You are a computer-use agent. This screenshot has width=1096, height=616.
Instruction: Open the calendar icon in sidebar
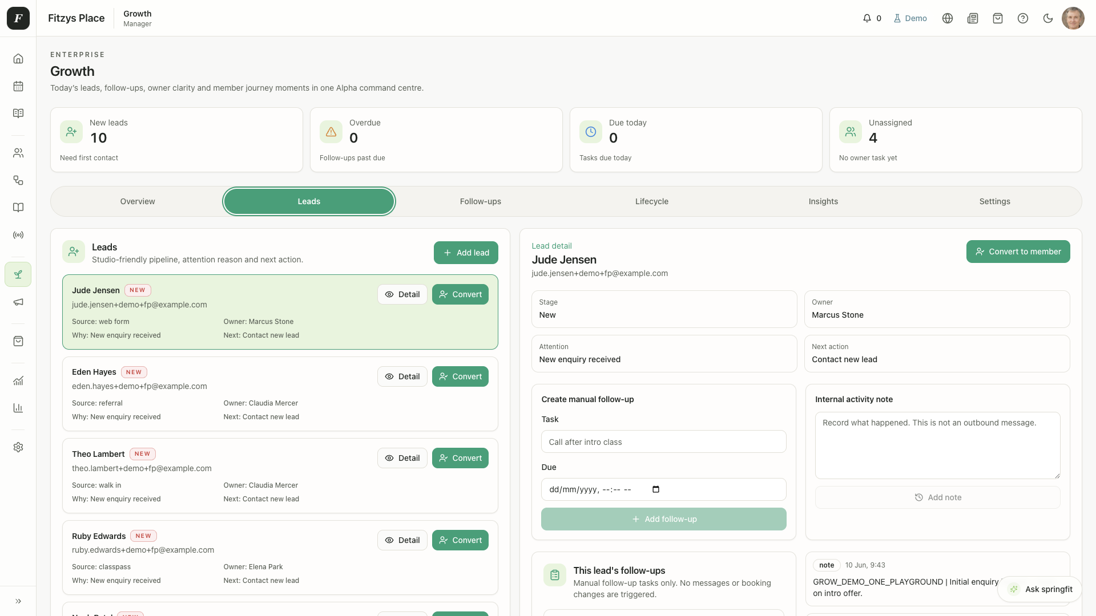pyautogui.click(x=18, y=86)
